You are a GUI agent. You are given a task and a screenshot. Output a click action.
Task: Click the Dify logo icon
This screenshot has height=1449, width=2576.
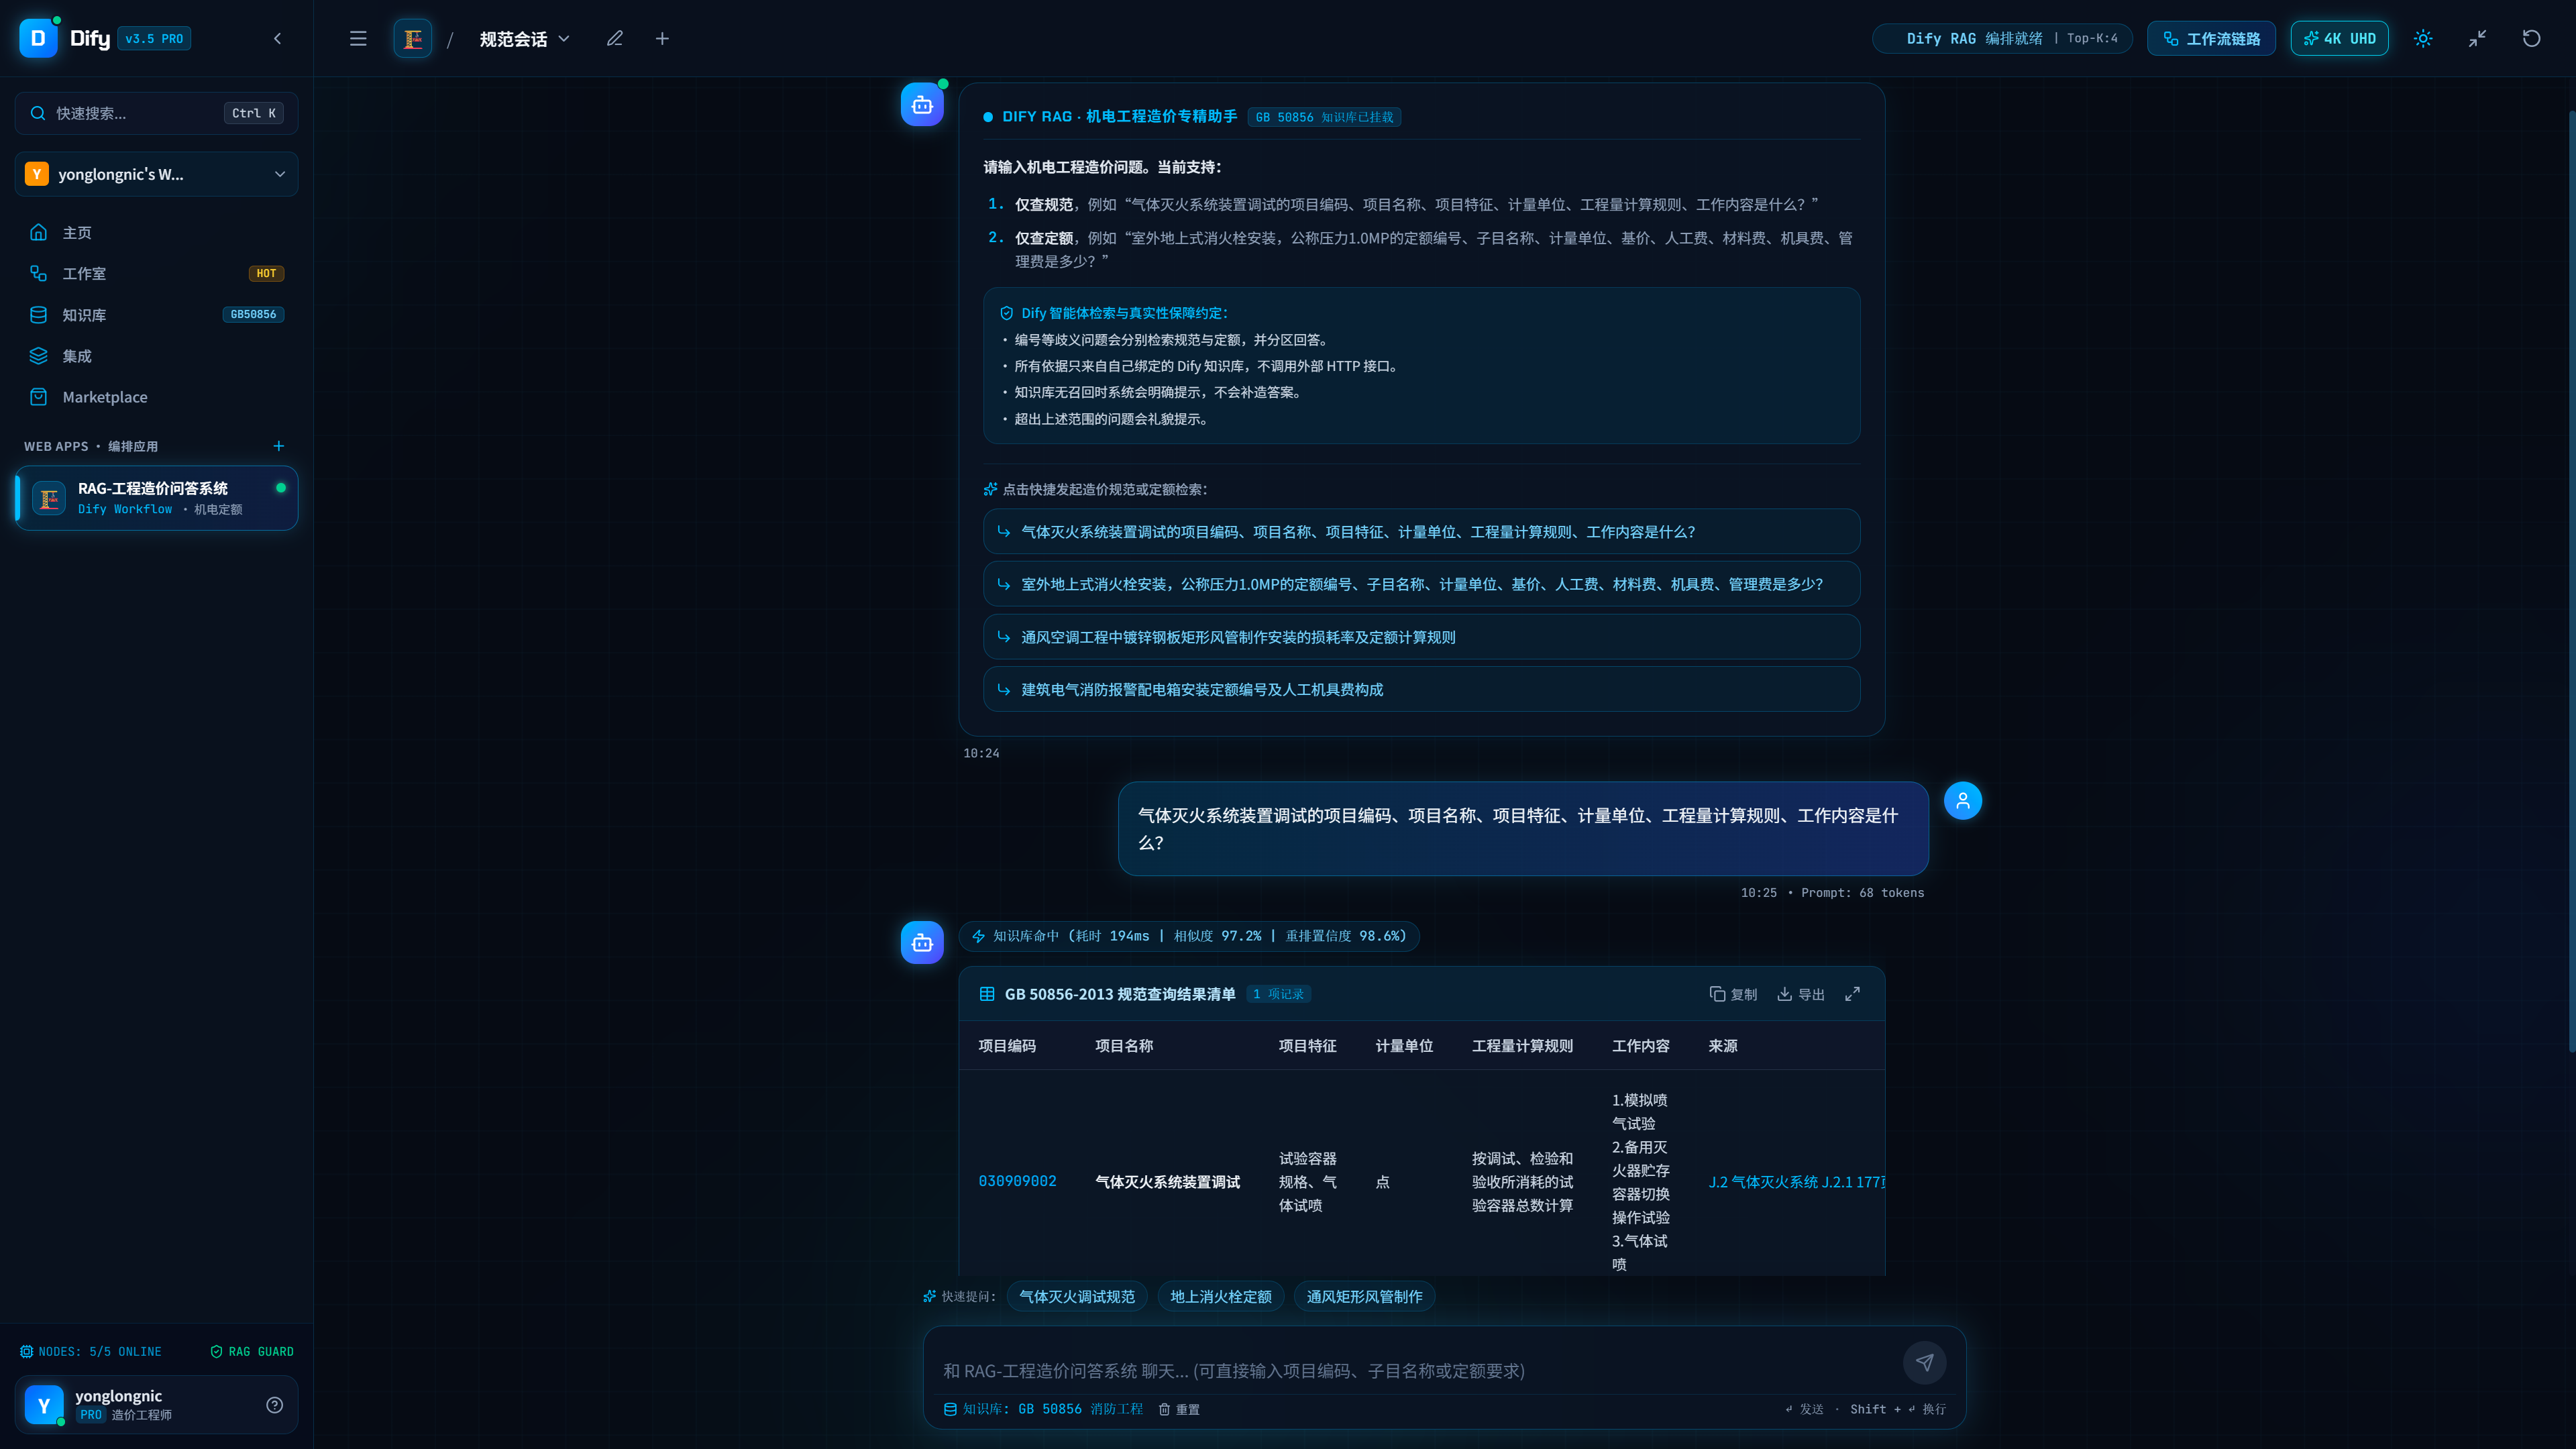click(x=38, y=38)
